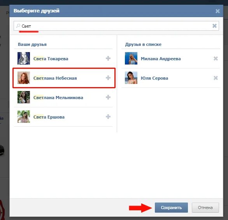Viewport: 228px width, 220px height.
Task: Select the name Милана Андреева
Action: [161, 59]
